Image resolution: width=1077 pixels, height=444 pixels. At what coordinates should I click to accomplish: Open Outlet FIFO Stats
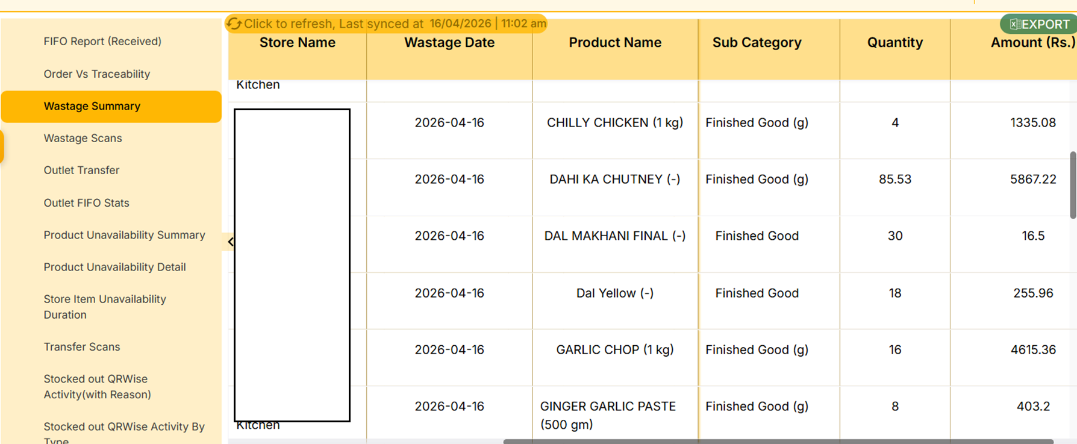(x=87, y=203)
